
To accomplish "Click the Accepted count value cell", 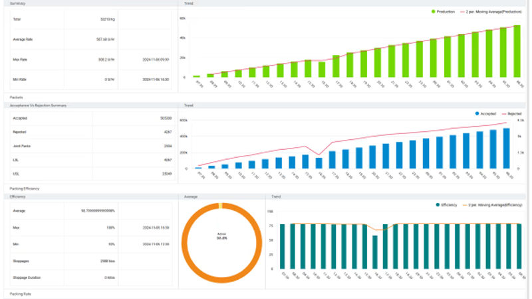I will pyautogui.click(x=166, y=119).
